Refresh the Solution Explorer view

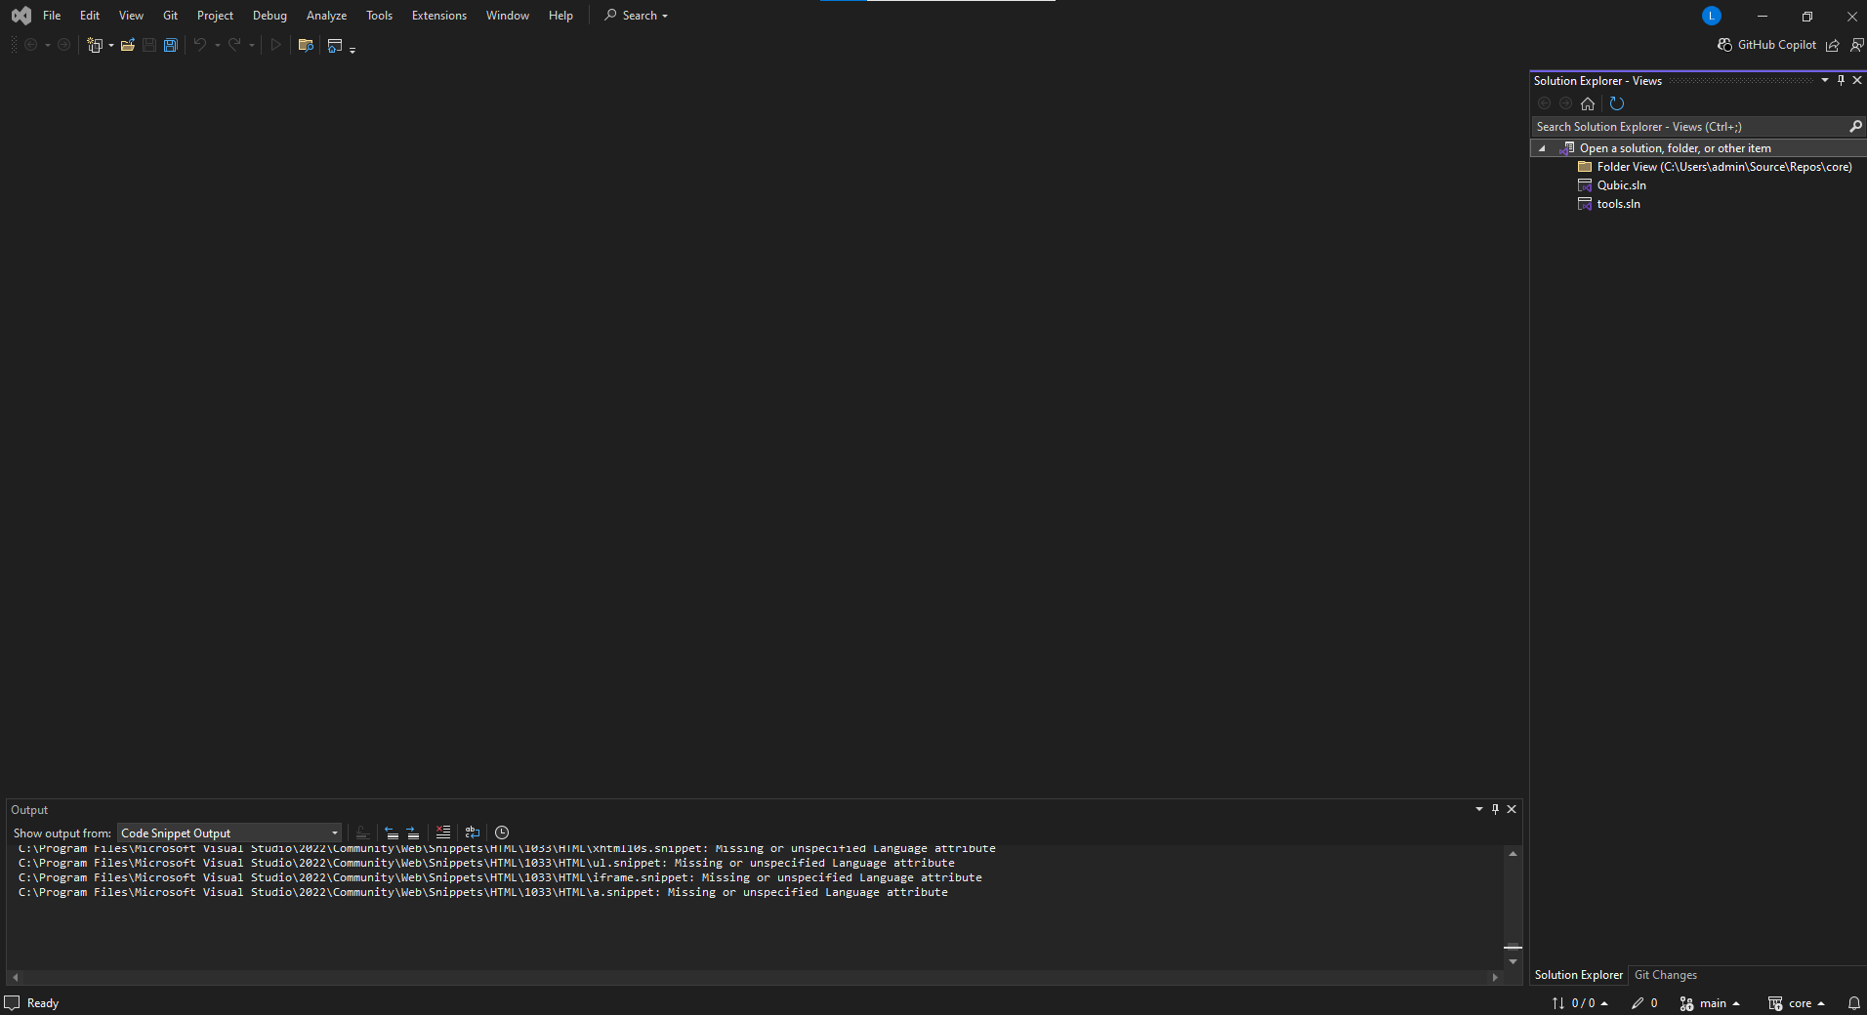(x=1617, y=103)
